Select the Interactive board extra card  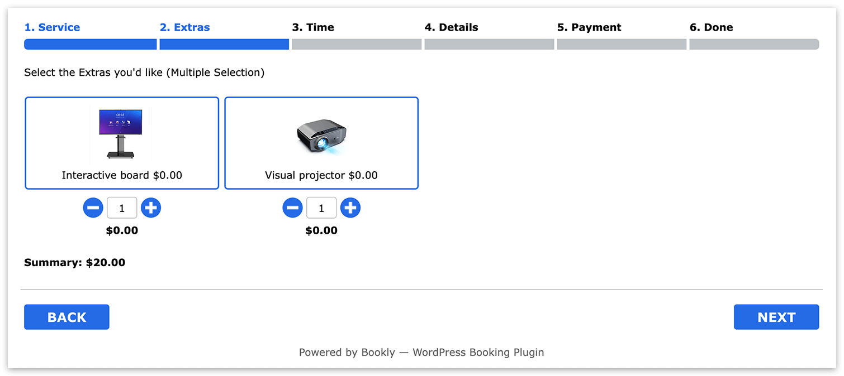click(x=122, y=143)
